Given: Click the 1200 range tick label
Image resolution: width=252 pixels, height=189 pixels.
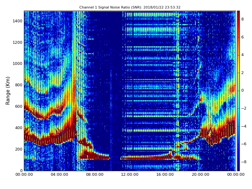Looking at the screenshot, I should point(18,43).
